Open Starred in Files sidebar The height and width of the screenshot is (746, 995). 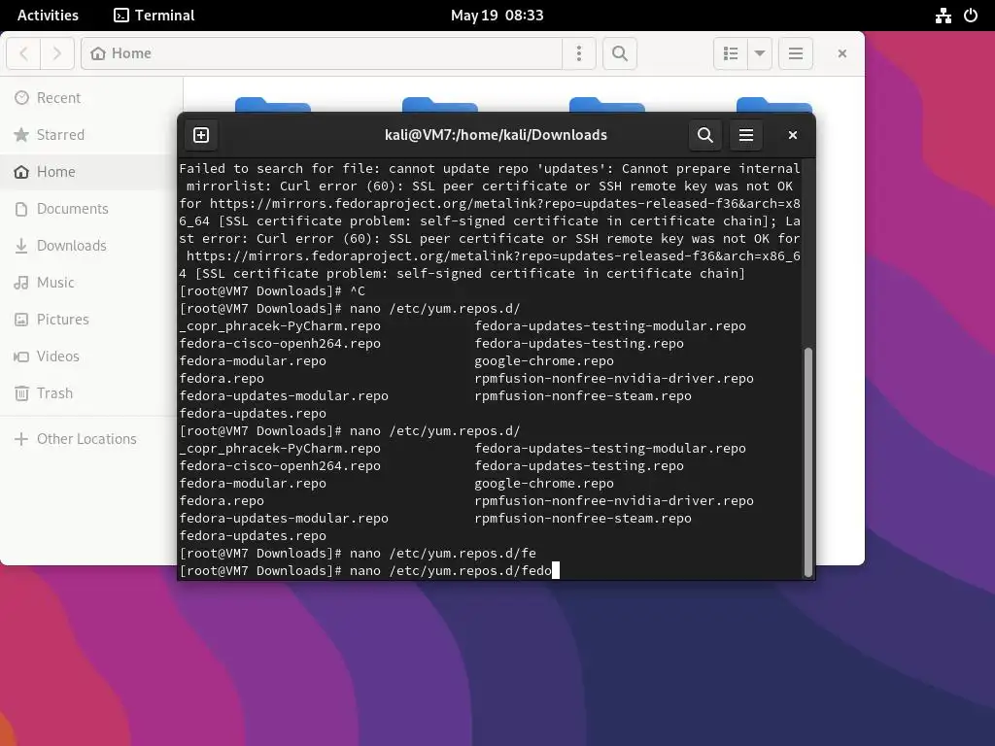point(91,134)
